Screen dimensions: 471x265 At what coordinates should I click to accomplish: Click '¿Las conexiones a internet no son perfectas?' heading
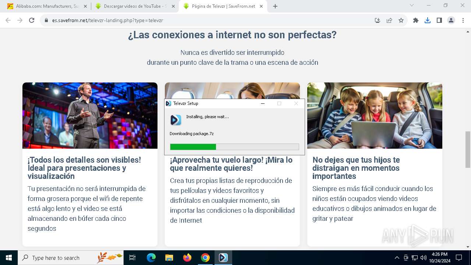pyautogui.click(x=232, y=35)
